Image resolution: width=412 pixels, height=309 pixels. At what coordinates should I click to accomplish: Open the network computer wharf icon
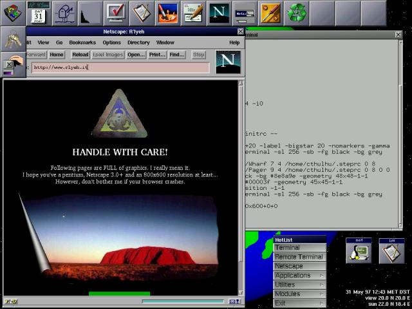click(245, 13)
